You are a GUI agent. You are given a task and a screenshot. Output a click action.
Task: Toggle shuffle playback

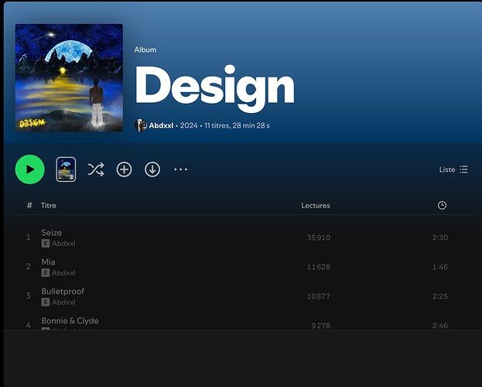96,170
